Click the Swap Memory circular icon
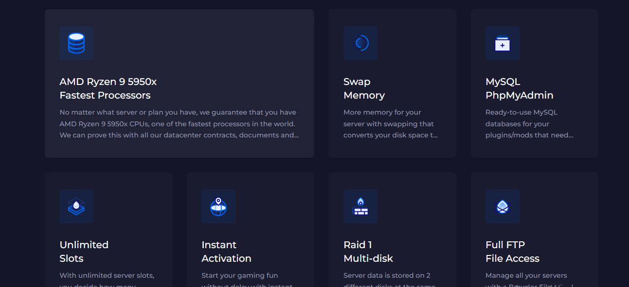This screenshot has width=629, height=287. tap(360, 43)
